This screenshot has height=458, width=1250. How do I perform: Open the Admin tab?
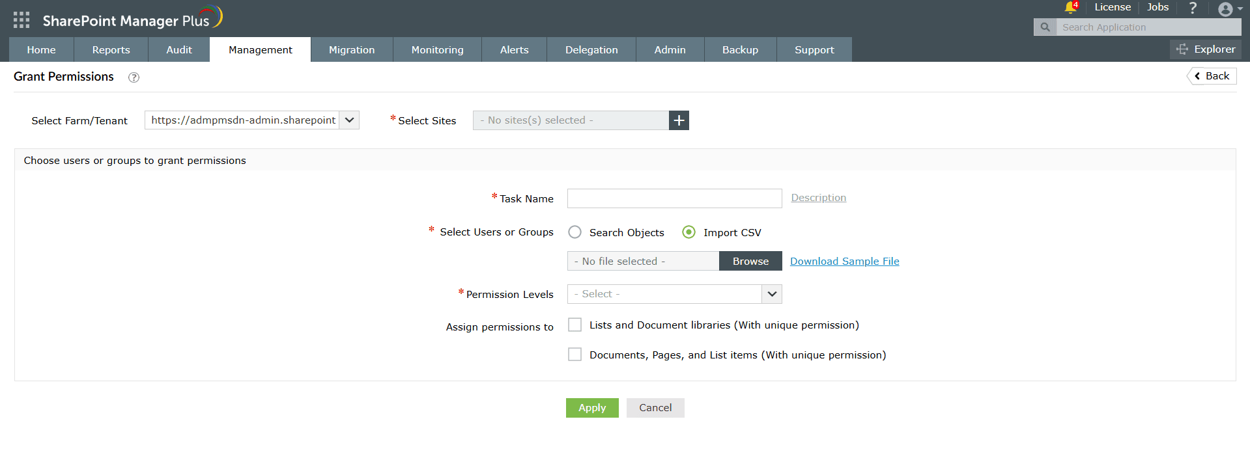tap(670, 49)
